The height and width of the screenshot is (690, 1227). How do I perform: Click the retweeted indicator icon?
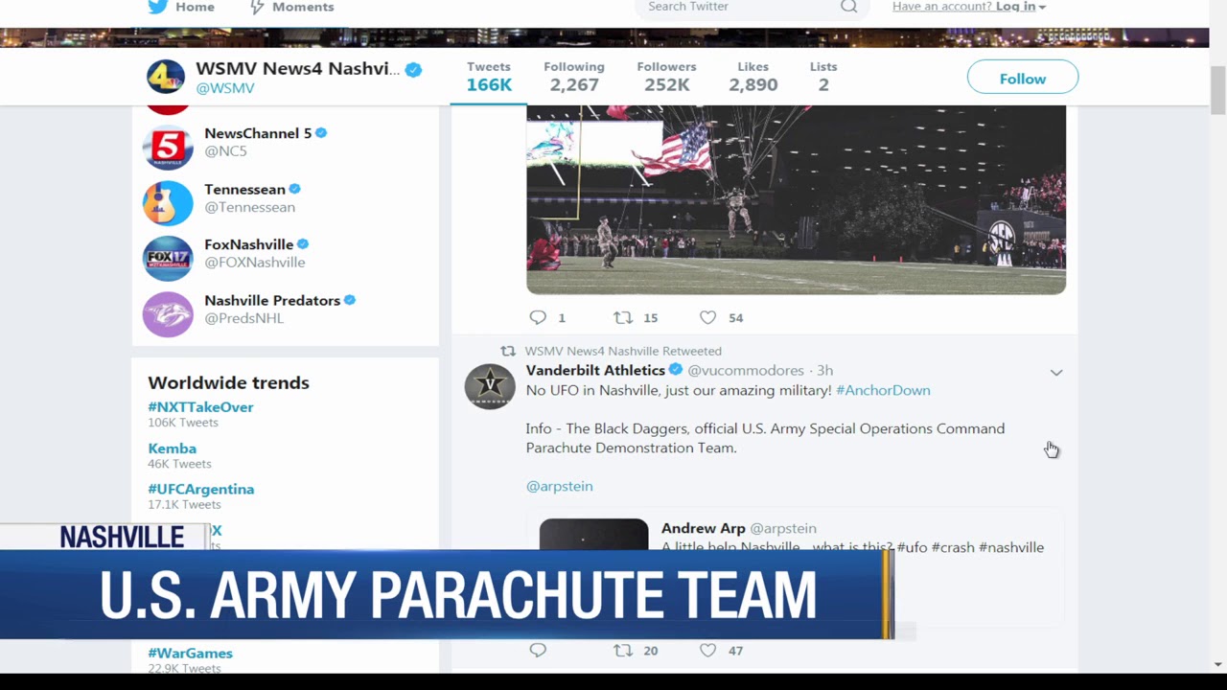click(x=508, y=351)
